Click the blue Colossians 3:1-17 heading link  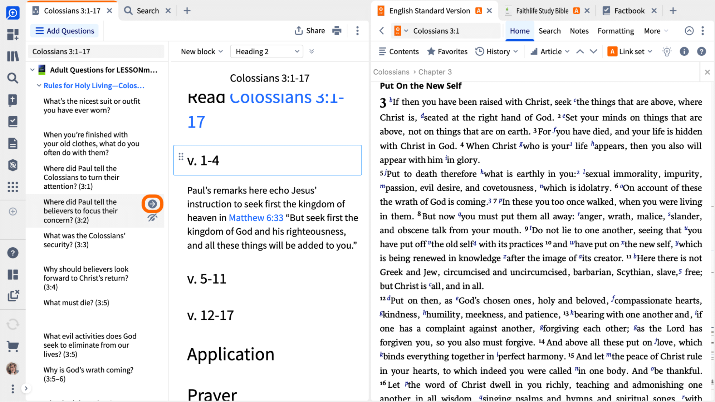[x=266, y=109]
